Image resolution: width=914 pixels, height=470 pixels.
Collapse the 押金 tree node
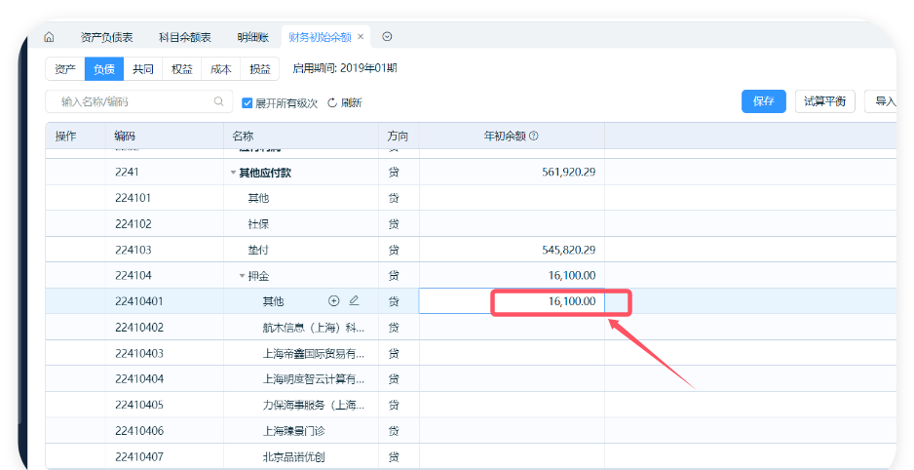[x=243, y=276]
